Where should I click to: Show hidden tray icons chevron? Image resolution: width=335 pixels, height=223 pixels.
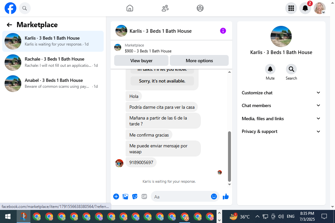pyautogui.click(x=257, y=216)
